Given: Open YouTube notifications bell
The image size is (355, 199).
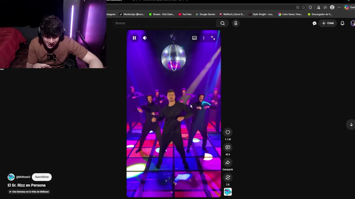Looking at the screenshot, I should point(343,23).
